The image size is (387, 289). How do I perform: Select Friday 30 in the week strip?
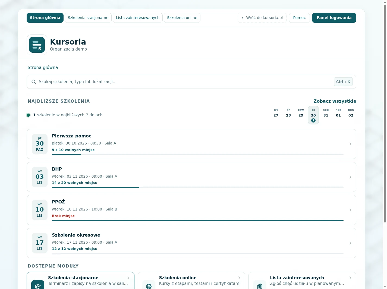(x=313, y=115)
